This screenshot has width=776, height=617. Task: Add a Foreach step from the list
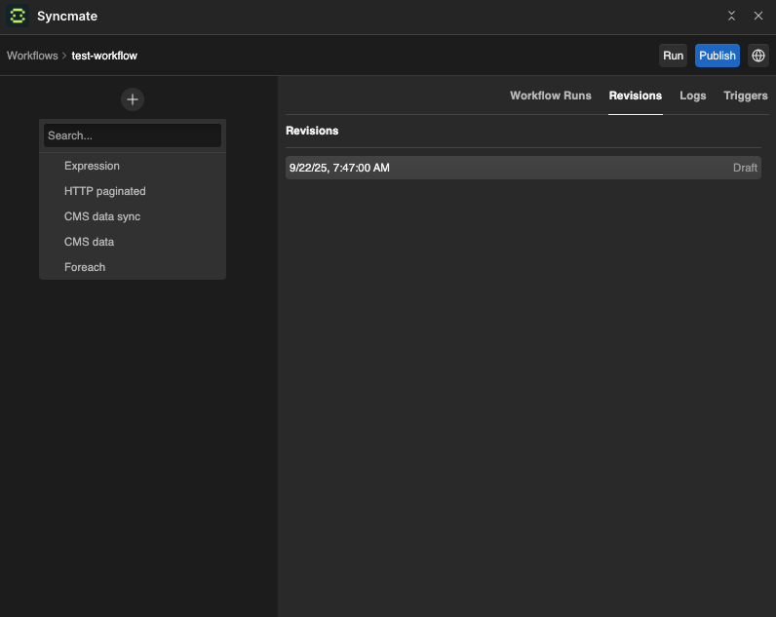point(85,267)
